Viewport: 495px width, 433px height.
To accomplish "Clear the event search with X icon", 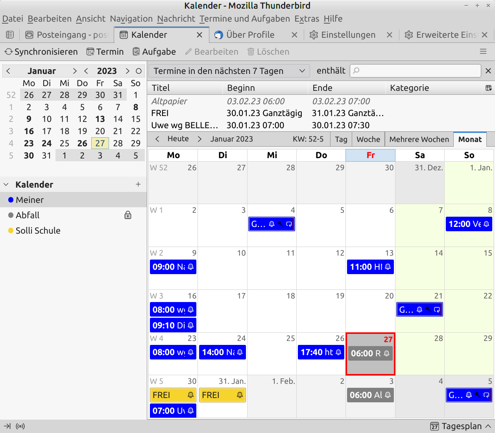I will (488, 71).
